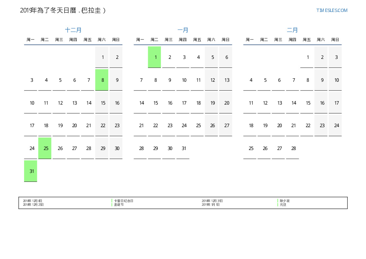
Task: Select highlighted December 8 holiday cell
Action: 102,80
